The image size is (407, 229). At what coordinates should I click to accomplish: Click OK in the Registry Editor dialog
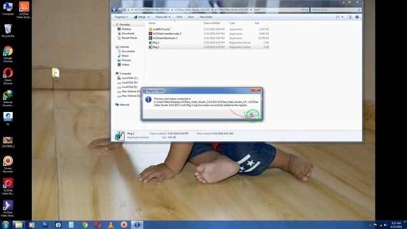pyautogui.click(x=251, y=114)
